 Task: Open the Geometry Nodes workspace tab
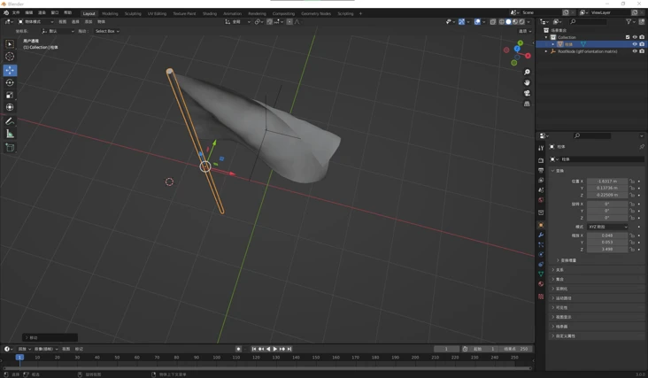[316, 13]
